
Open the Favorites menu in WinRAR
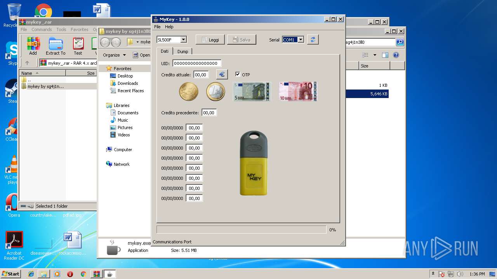click(79, 29)
